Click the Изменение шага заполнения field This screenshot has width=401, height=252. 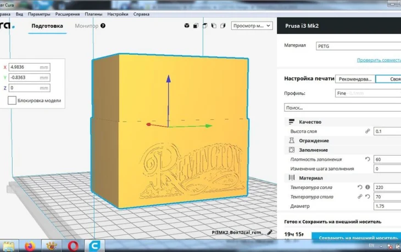(387, 169)
